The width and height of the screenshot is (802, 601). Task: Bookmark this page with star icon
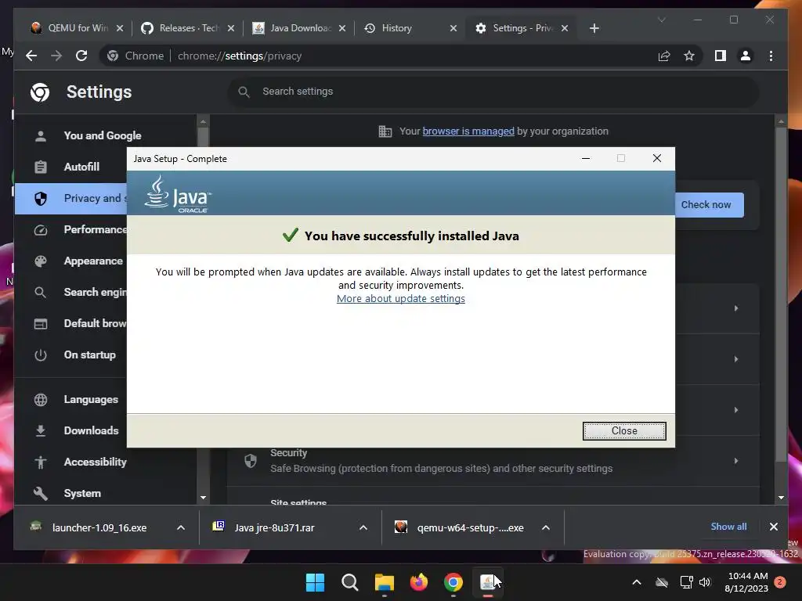click(x=689, y=56)
